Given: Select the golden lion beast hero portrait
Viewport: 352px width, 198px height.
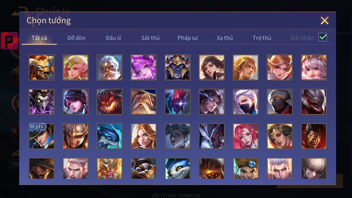Looking at the screenshot, I should (42, 67).
